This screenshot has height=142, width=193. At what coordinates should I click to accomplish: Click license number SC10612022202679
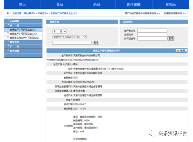pyautogui.click(x=84, y=82)
